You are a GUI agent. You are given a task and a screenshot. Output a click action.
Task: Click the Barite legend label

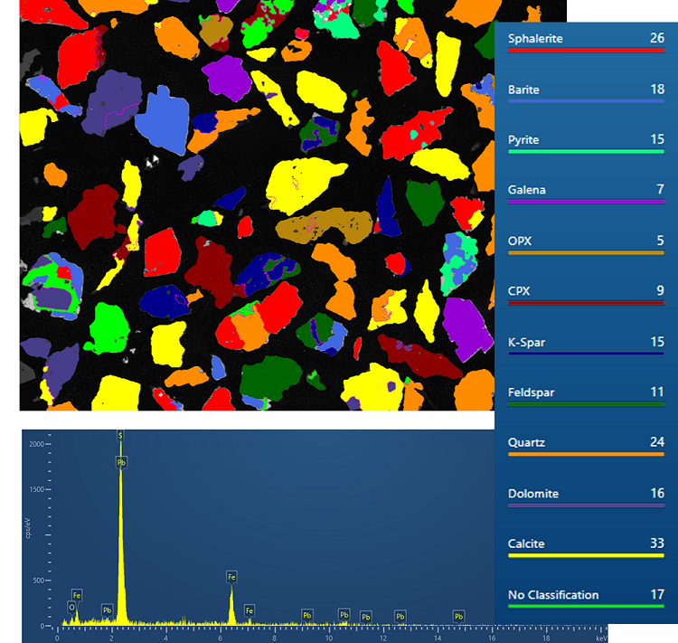524,90
